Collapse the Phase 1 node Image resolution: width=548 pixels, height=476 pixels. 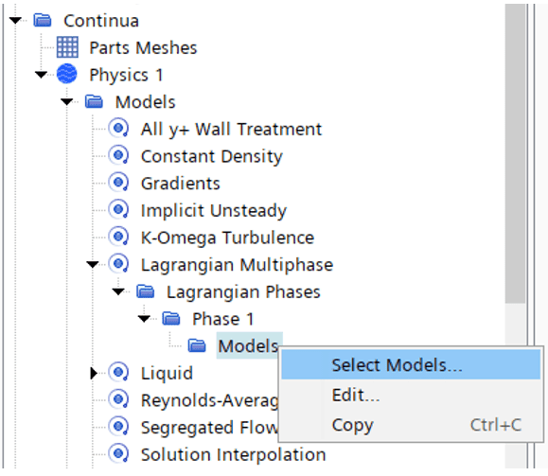point(144,319)
